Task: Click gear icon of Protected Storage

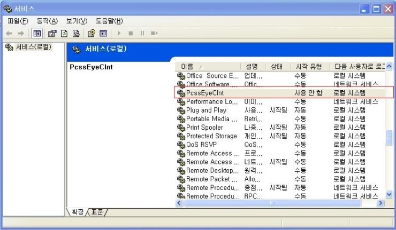Action: click(181, 136)
